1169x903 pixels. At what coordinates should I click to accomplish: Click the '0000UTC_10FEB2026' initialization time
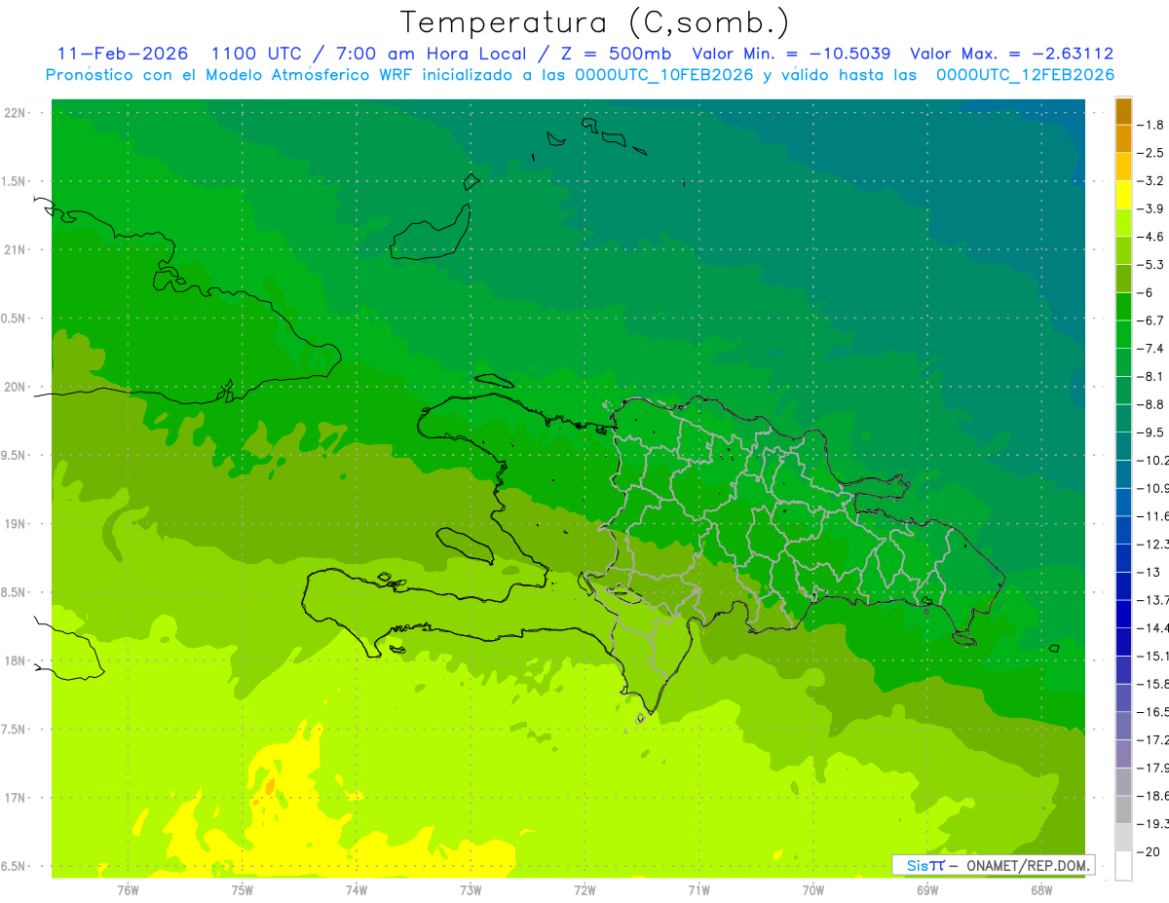pyautogui.click(x=664, y=75)
